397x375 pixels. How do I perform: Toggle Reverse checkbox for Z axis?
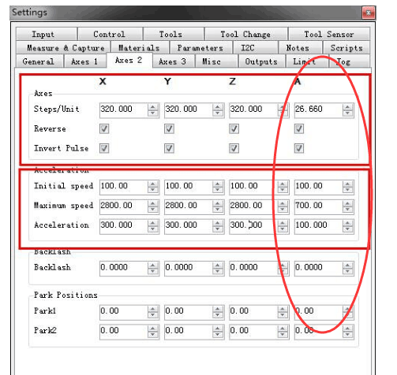tap(234, 128)
